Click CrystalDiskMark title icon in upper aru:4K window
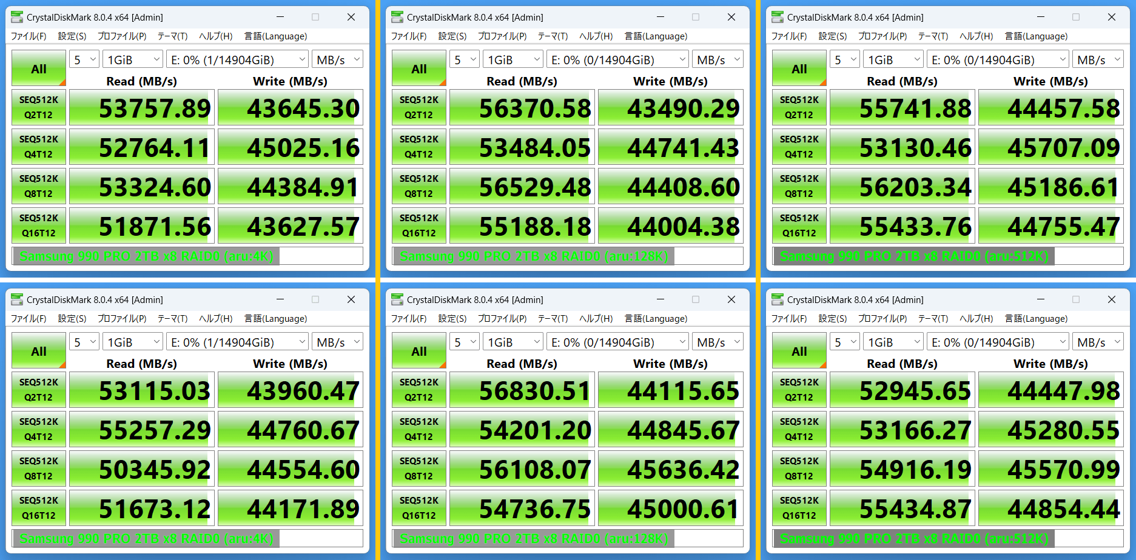1136x560 pixels. tap(17, 17)
